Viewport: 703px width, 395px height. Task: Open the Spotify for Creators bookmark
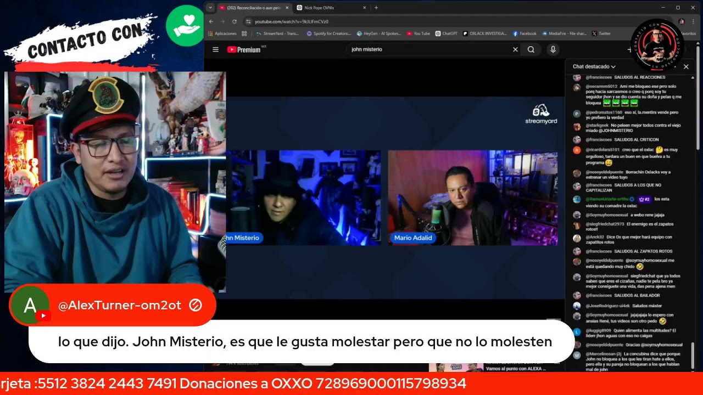click(329, 33)
